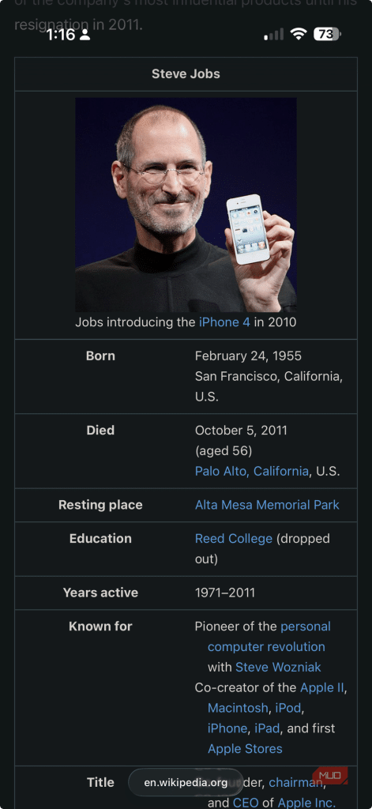
Task: Open the iPad link
Action: 267,728
